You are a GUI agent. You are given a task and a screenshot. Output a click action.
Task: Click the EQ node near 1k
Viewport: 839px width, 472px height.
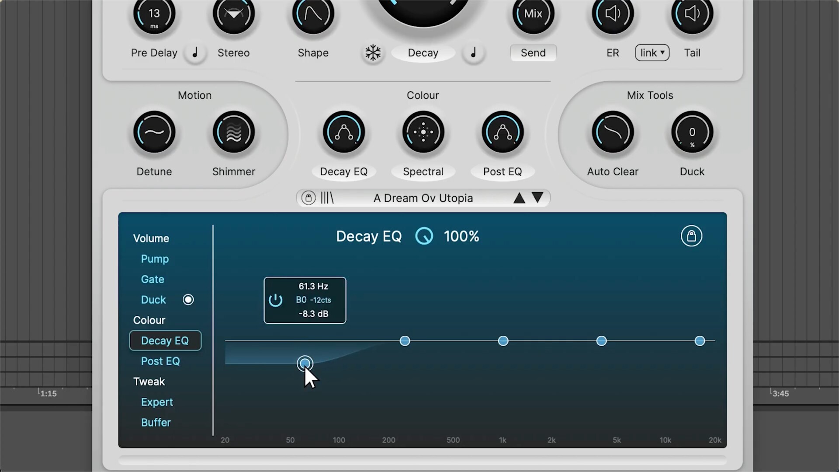click(x=503, y=341)
